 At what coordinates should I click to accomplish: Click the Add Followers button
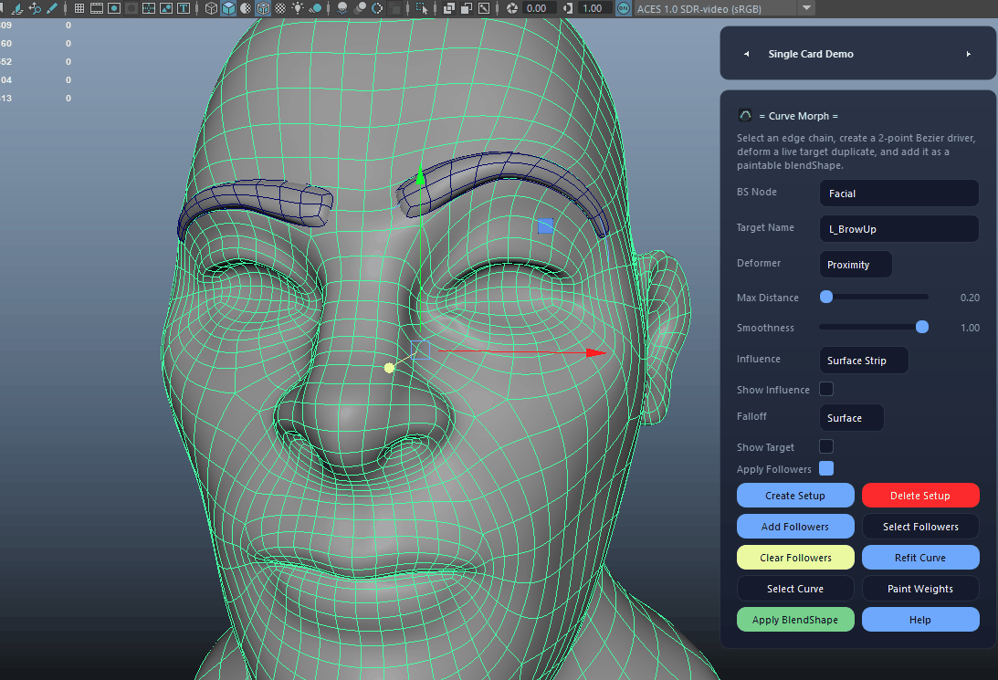(x=795, y=527)
